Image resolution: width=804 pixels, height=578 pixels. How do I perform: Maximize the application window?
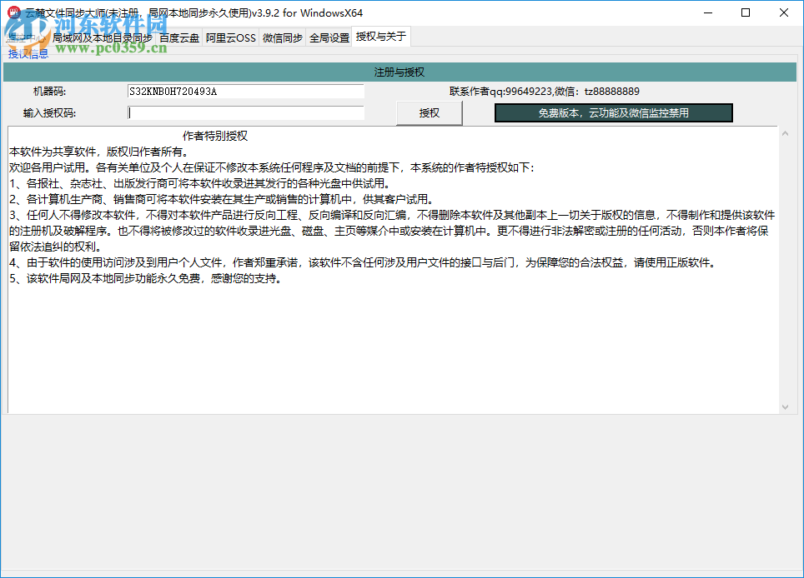click(x=746, y=12)
